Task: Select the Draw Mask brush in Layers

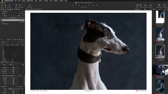Action: click(x=13, y=40)
